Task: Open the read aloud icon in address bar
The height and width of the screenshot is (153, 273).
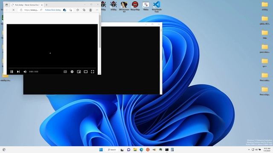Action: [41, 10]
